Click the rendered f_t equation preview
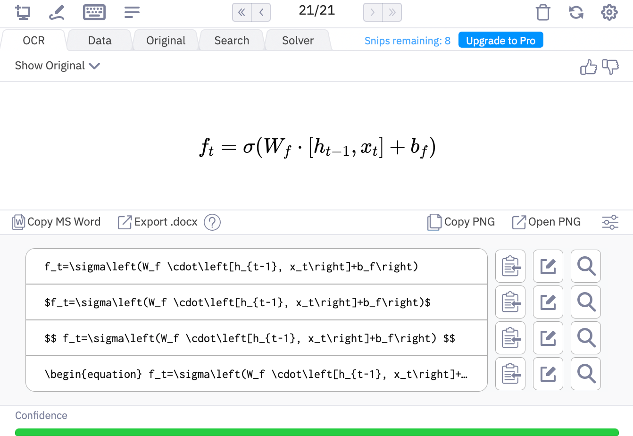 pyautogui.click(x=317, y=147)
